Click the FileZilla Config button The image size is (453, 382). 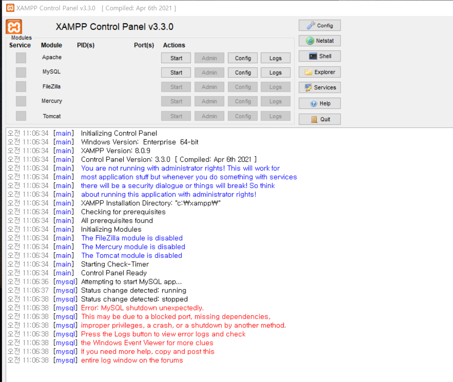[x=243, y=87]
